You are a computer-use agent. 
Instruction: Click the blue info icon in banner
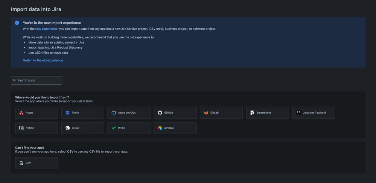point(17,23)
